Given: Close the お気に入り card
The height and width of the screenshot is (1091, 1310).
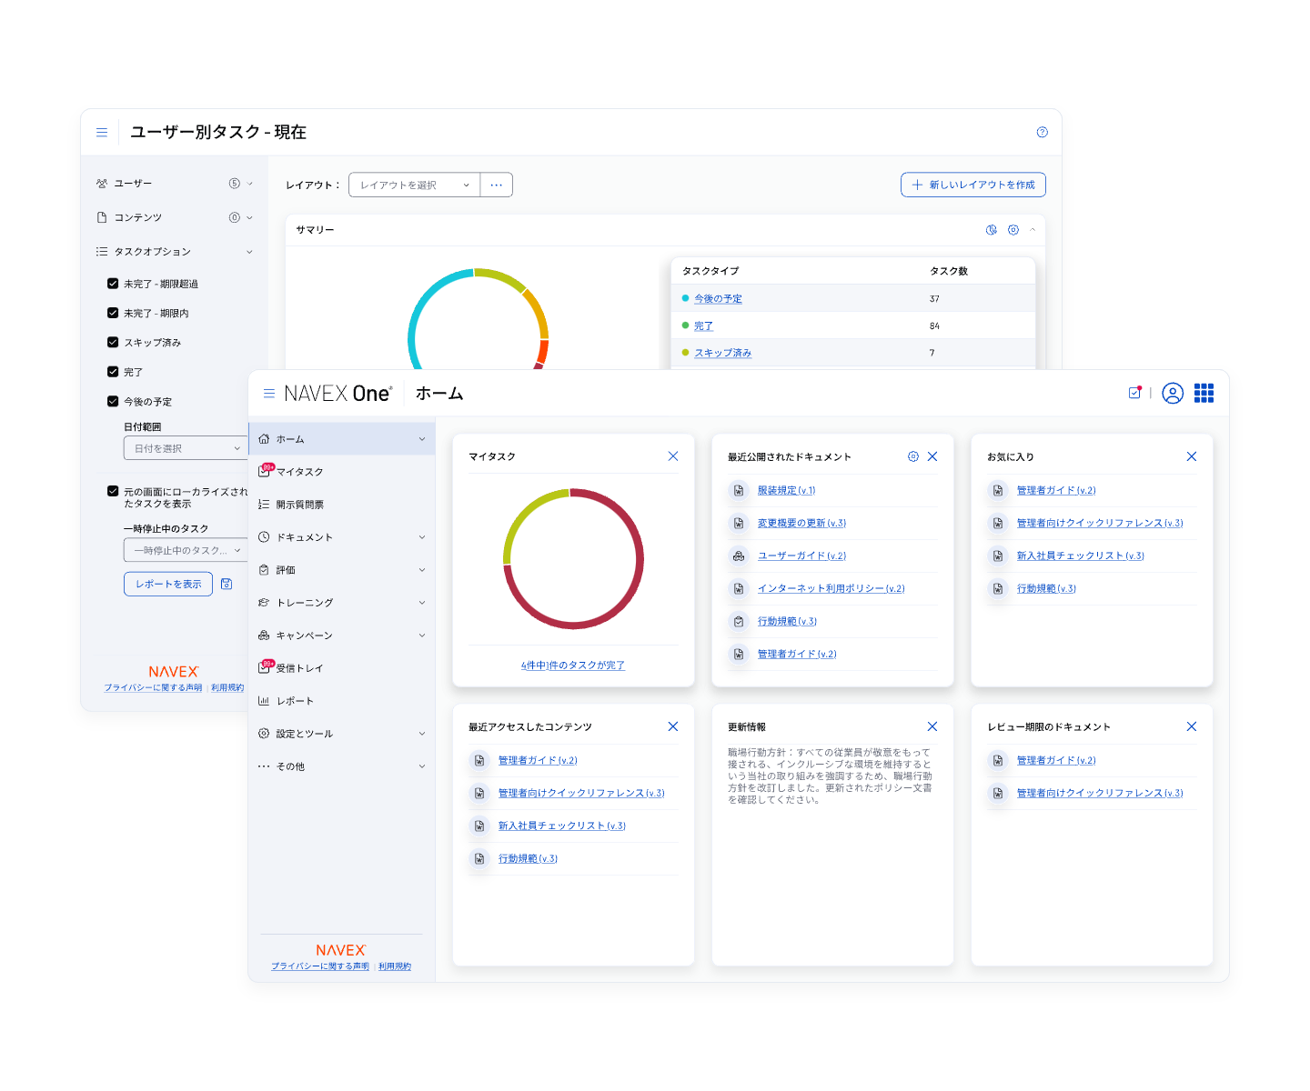Looking at the screenshot, I should pyautogui.click(x=1192, y=456).
